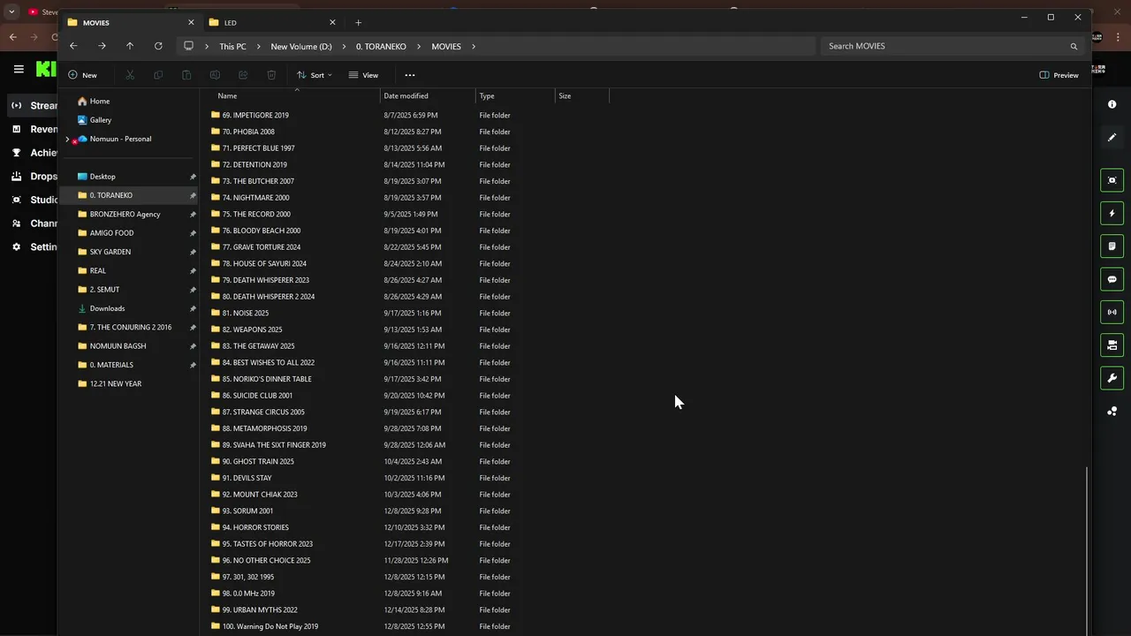This screenshot has width=1131, height=636.
Task: Refresh the MOVIES folder view
Action: [158, 46]
